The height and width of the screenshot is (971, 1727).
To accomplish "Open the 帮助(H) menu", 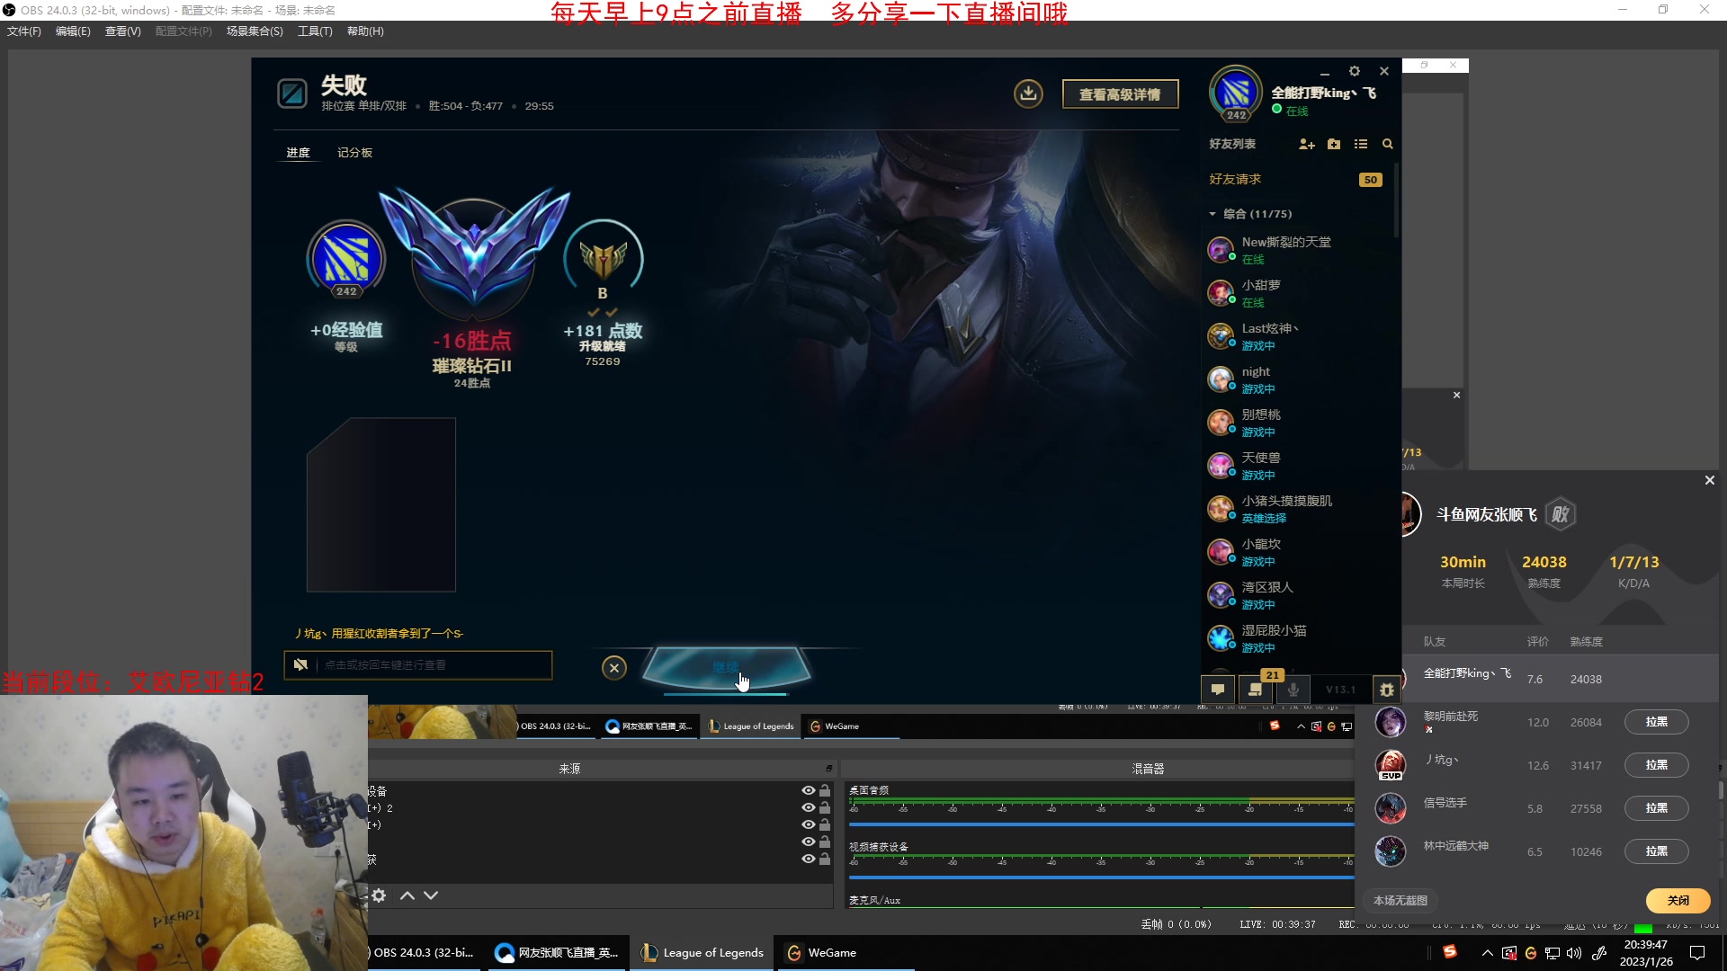I will point(365,31).
